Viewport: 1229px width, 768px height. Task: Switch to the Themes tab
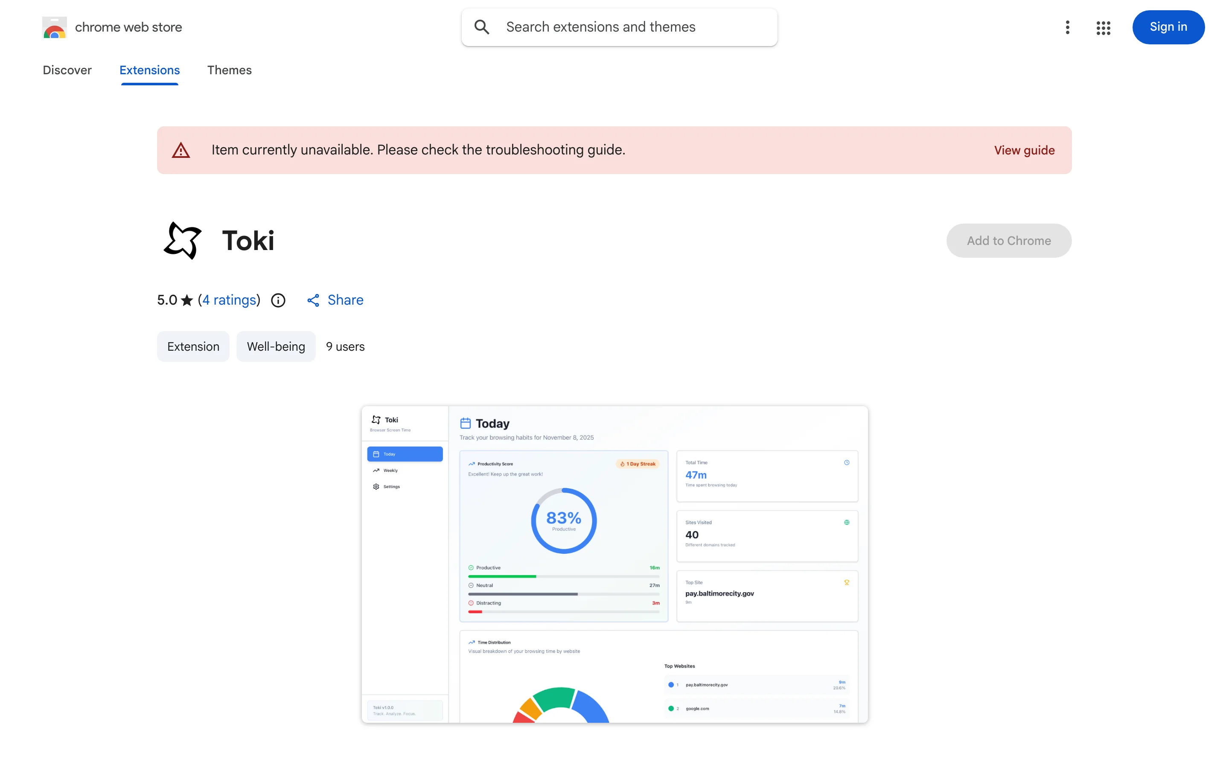point(229,70)
